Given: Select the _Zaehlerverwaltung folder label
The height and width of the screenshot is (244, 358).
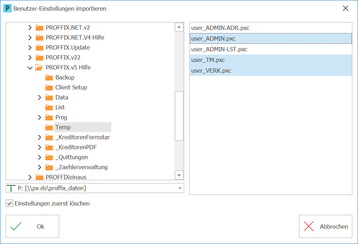Looking at the screenshot, I should 81,167.
